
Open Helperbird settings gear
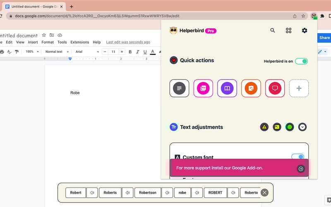305,30
